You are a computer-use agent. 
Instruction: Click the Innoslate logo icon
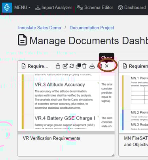coord(7,7)
